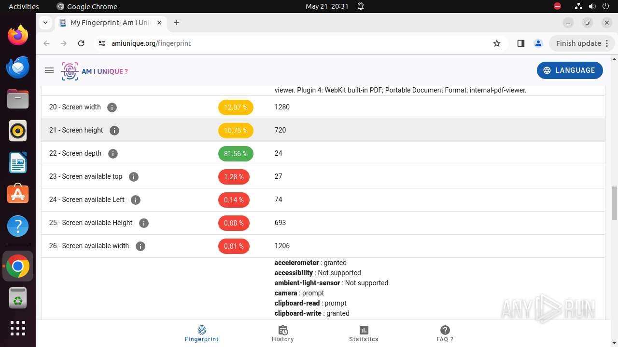Viewport: 618px width, 347px height.
Task: Open info icon for Screen width
Action: pyautogui.click(x=112, y=107)
